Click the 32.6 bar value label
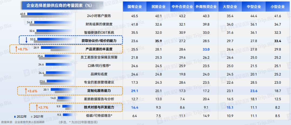 click(32, 31)
